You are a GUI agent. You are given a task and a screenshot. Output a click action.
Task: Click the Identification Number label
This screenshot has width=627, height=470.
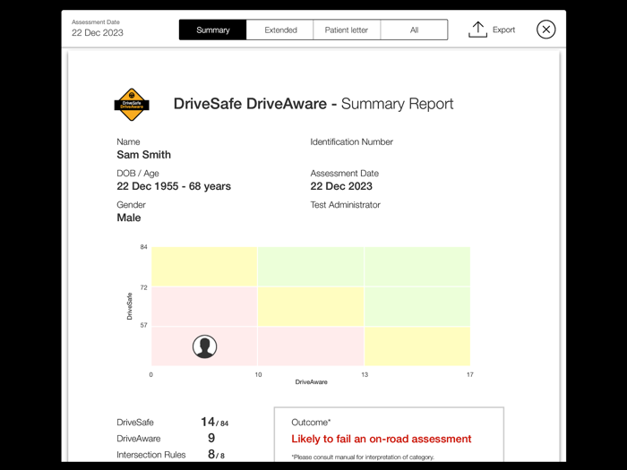tap(351, 141)
